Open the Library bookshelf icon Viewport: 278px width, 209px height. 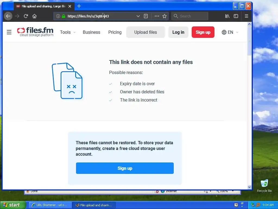[x=227, y=16]
